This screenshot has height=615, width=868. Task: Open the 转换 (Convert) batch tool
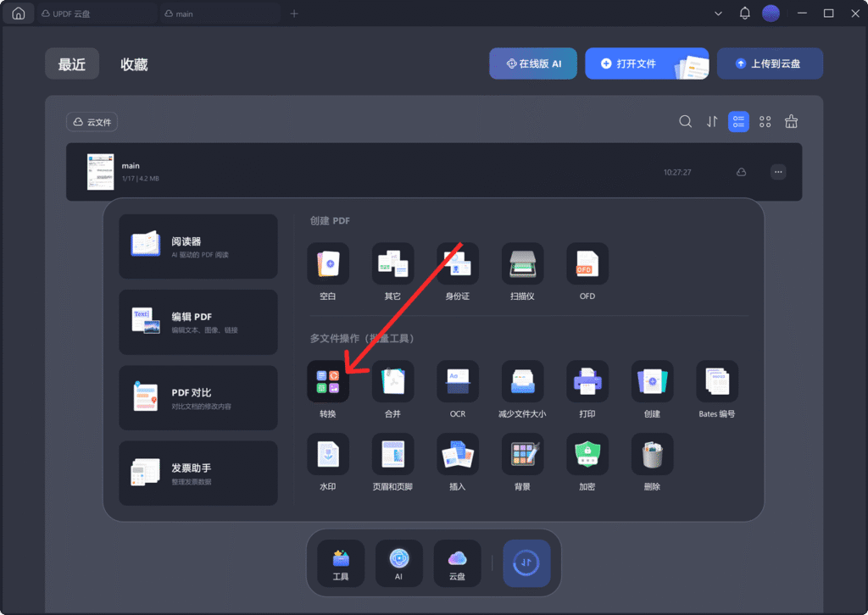coord(327,382)
